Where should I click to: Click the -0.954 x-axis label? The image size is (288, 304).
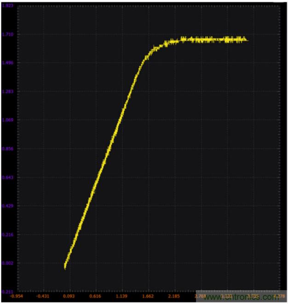pyautogui.click(x=17, y=297)
